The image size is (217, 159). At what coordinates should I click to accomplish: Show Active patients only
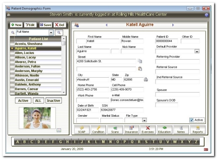pyautogui.click(x=23, y=101)
